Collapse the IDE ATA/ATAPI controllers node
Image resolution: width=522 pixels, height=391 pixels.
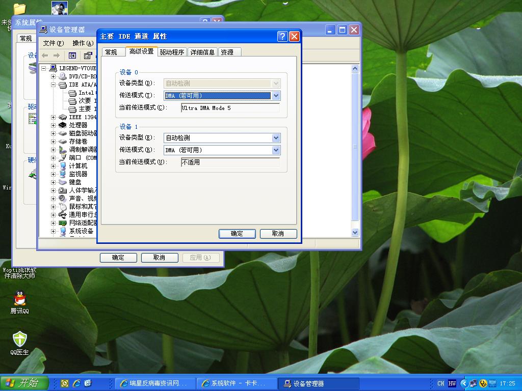[54, 85]
